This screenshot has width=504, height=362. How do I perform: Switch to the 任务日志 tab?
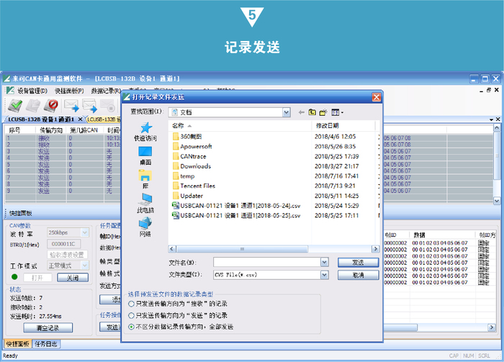coord(46,344)
